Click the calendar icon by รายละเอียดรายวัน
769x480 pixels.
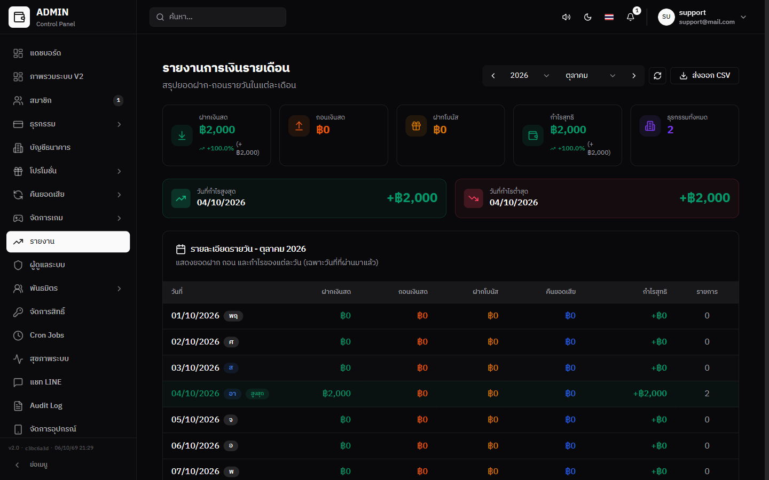181,249
